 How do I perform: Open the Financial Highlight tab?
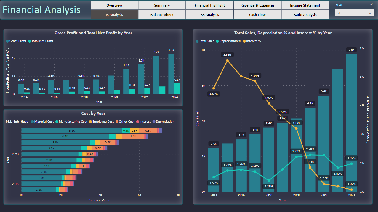coord(209,5)
